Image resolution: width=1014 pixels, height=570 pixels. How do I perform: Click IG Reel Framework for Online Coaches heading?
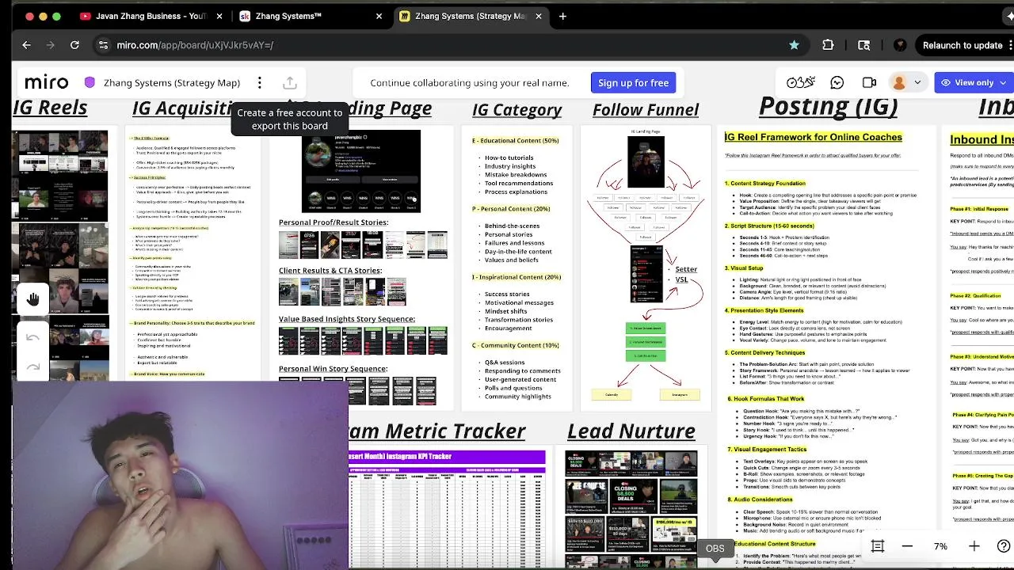(813, 137)
